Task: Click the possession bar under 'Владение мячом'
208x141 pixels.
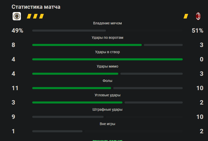Action: [x=69, y=31]
